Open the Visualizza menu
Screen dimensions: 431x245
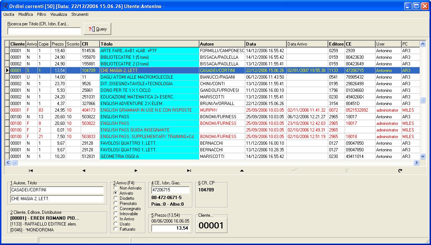[x=58, y=14]
